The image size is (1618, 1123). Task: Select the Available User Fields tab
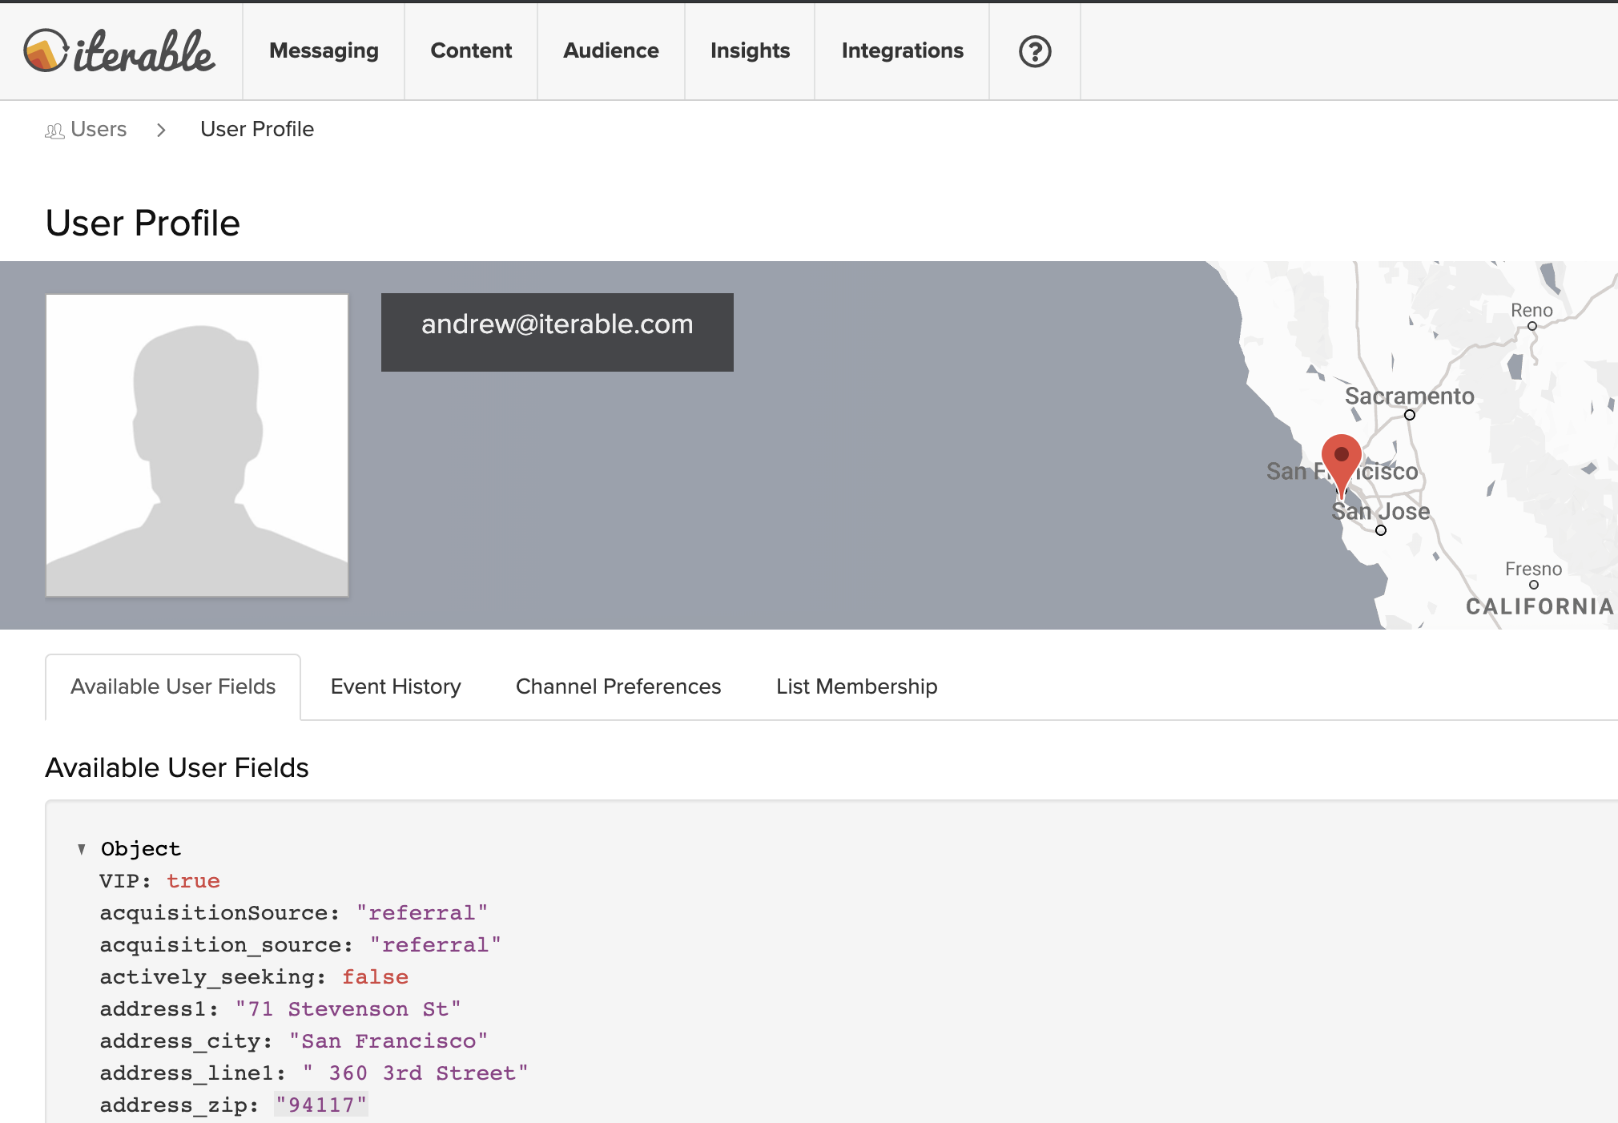pyautogui.click(x=173, y=686)
